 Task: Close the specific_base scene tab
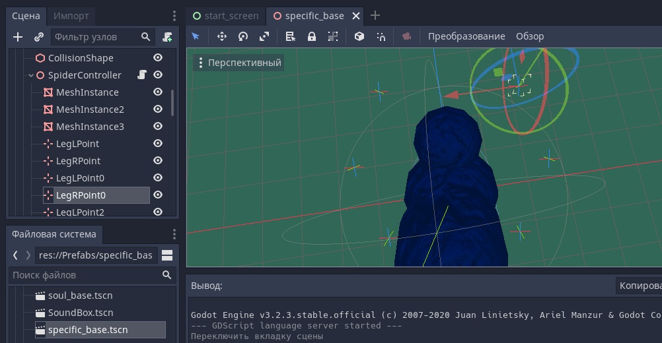coord(356,16)
